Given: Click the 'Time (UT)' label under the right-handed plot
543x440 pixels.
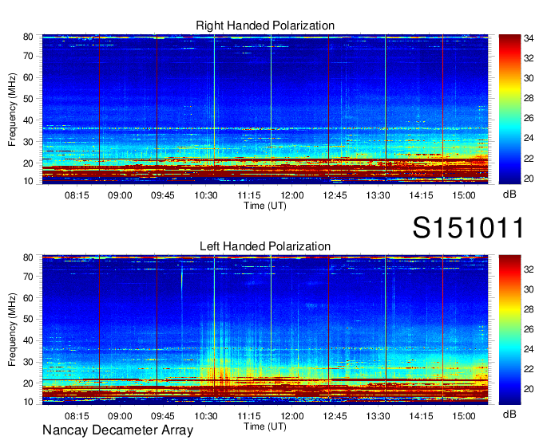Looking at the screenshot, I should point(265,206).
